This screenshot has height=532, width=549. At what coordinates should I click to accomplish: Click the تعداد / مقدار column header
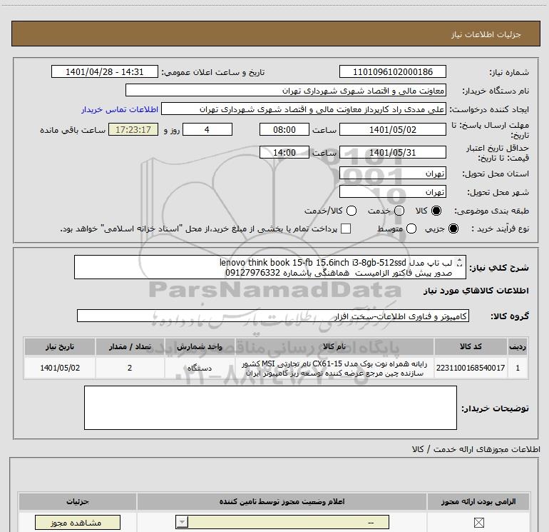point(130,346)
